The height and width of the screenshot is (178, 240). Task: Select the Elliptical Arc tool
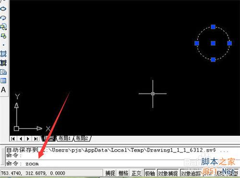[3, 18]
